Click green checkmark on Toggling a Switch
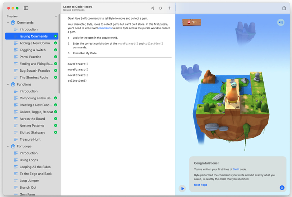Viewport: 292px width, 197px height. click(x=55, y=50)
